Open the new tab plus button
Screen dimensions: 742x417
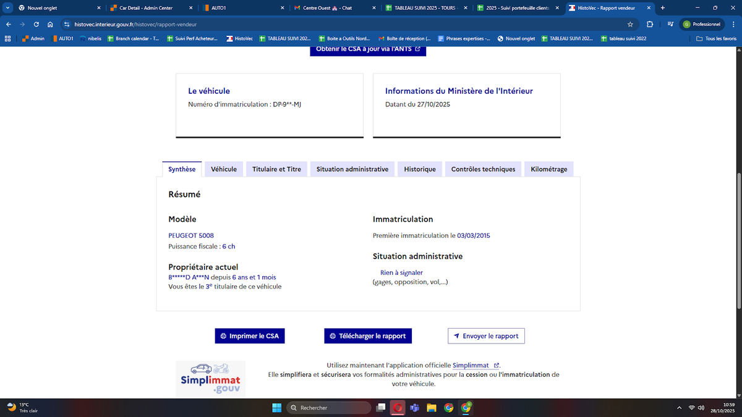(663, 8)
